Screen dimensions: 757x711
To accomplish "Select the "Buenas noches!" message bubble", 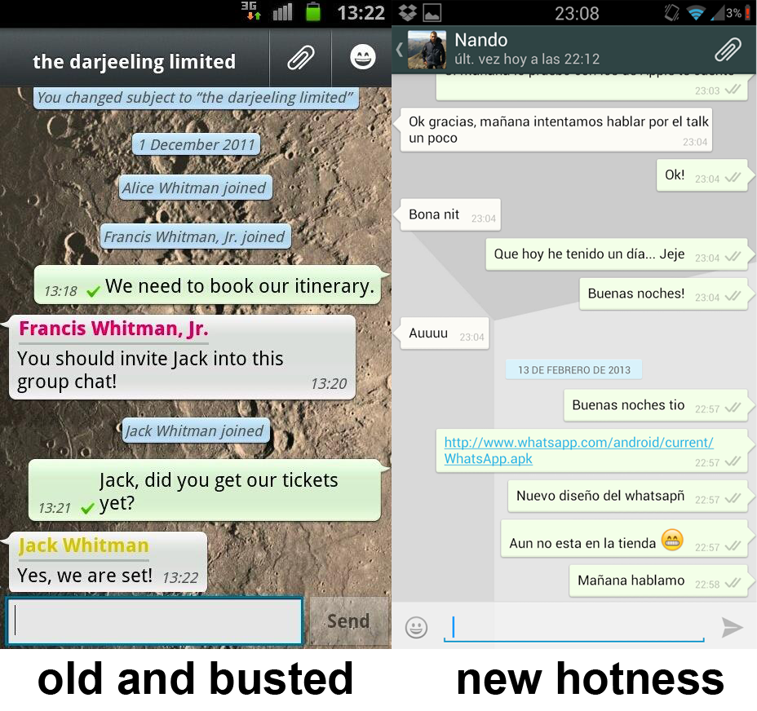I will (x=636, y=294).
